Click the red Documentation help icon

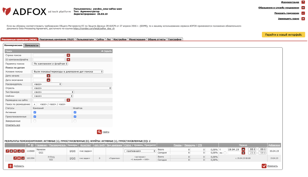tap(303, 2)
